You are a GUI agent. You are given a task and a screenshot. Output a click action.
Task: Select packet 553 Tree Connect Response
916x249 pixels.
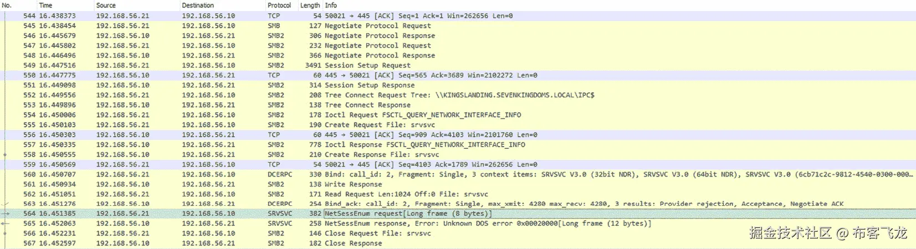[458, 105]
